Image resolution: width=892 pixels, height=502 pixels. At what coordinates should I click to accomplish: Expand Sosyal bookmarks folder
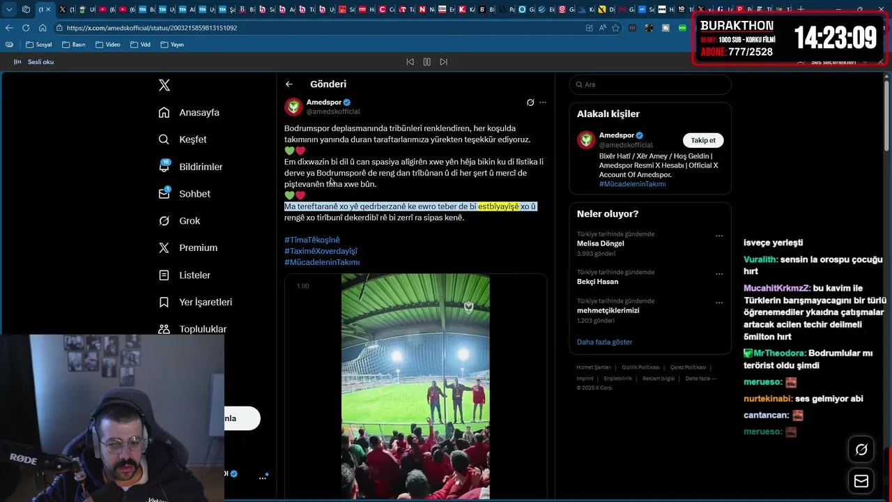click(x=38, y=45)
